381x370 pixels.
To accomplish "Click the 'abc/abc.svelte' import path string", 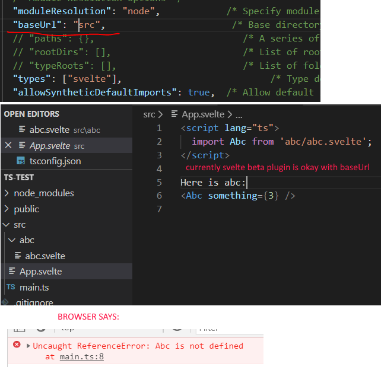I will [323, 142].
